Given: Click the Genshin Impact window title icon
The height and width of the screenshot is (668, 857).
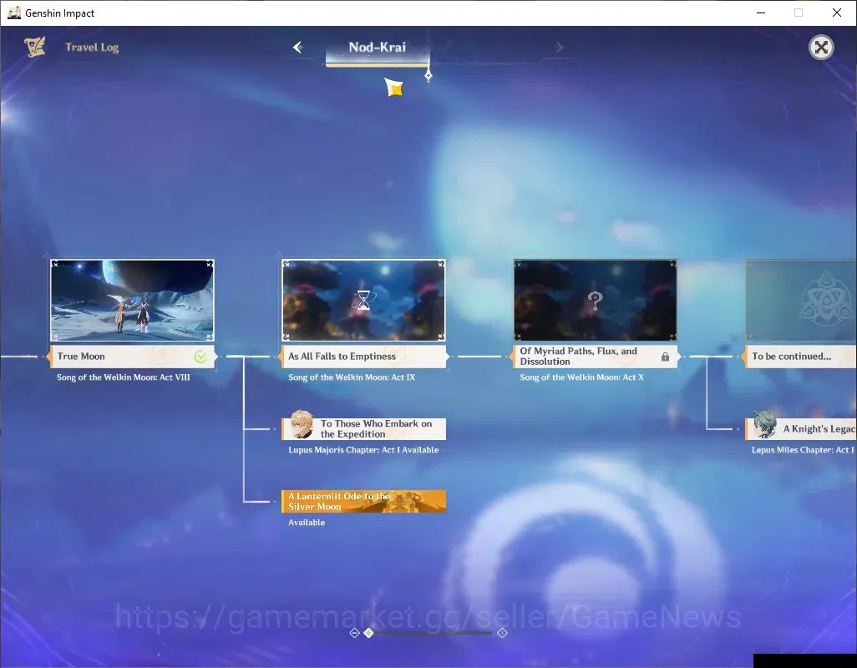Looking at the screenshot, I should pos(14,13).
